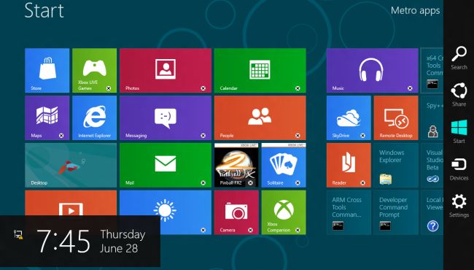Viewport: 474px width, 270px height.
Task: Open the Mail tile
Action: [x=166, y=165]
